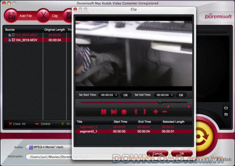Screen dimensions: 235x166
Task: Select the segment2_0 row
Action: tap(134, 127)
